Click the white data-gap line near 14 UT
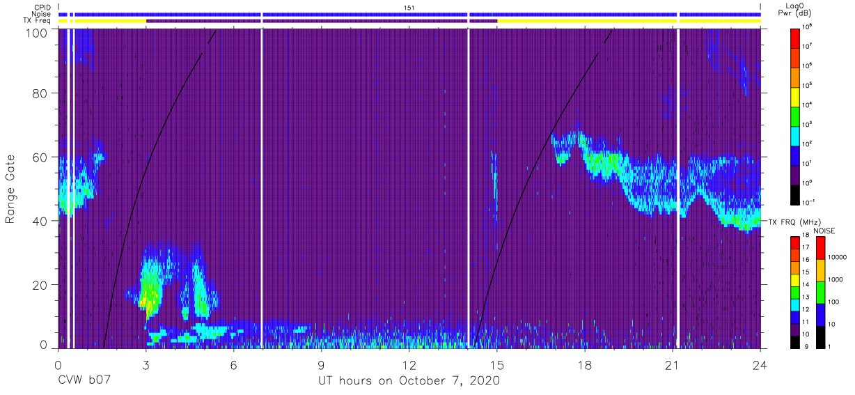Viewport: 855px width, 395px height. click(x=469, y=189)
